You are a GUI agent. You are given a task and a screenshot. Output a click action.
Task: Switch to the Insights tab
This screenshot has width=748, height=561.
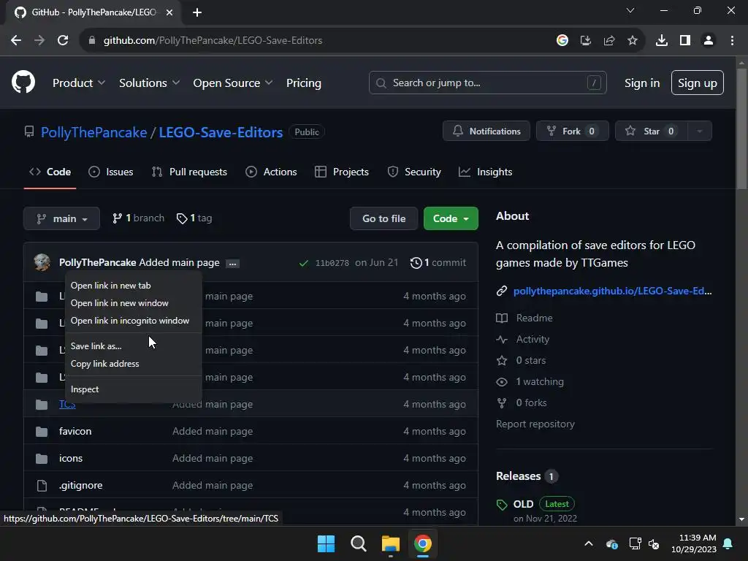point(485,172)
